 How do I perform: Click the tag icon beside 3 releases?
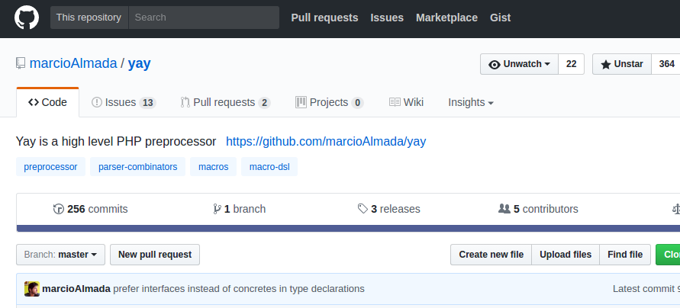363,209
